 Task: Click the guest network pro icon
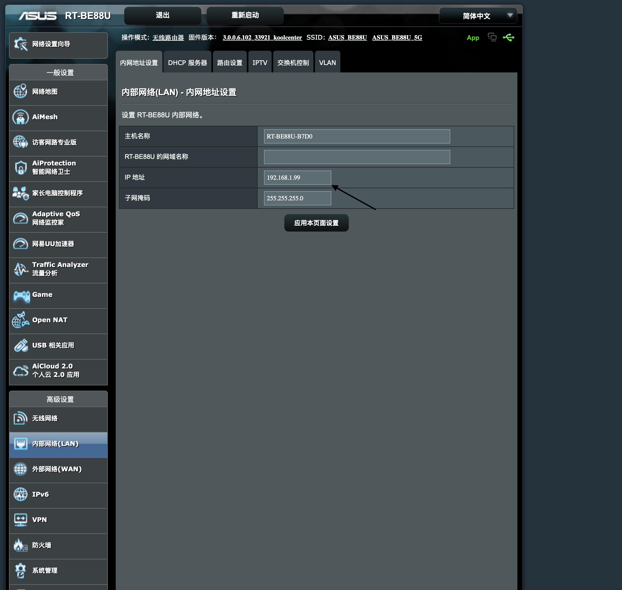point(20,142)
